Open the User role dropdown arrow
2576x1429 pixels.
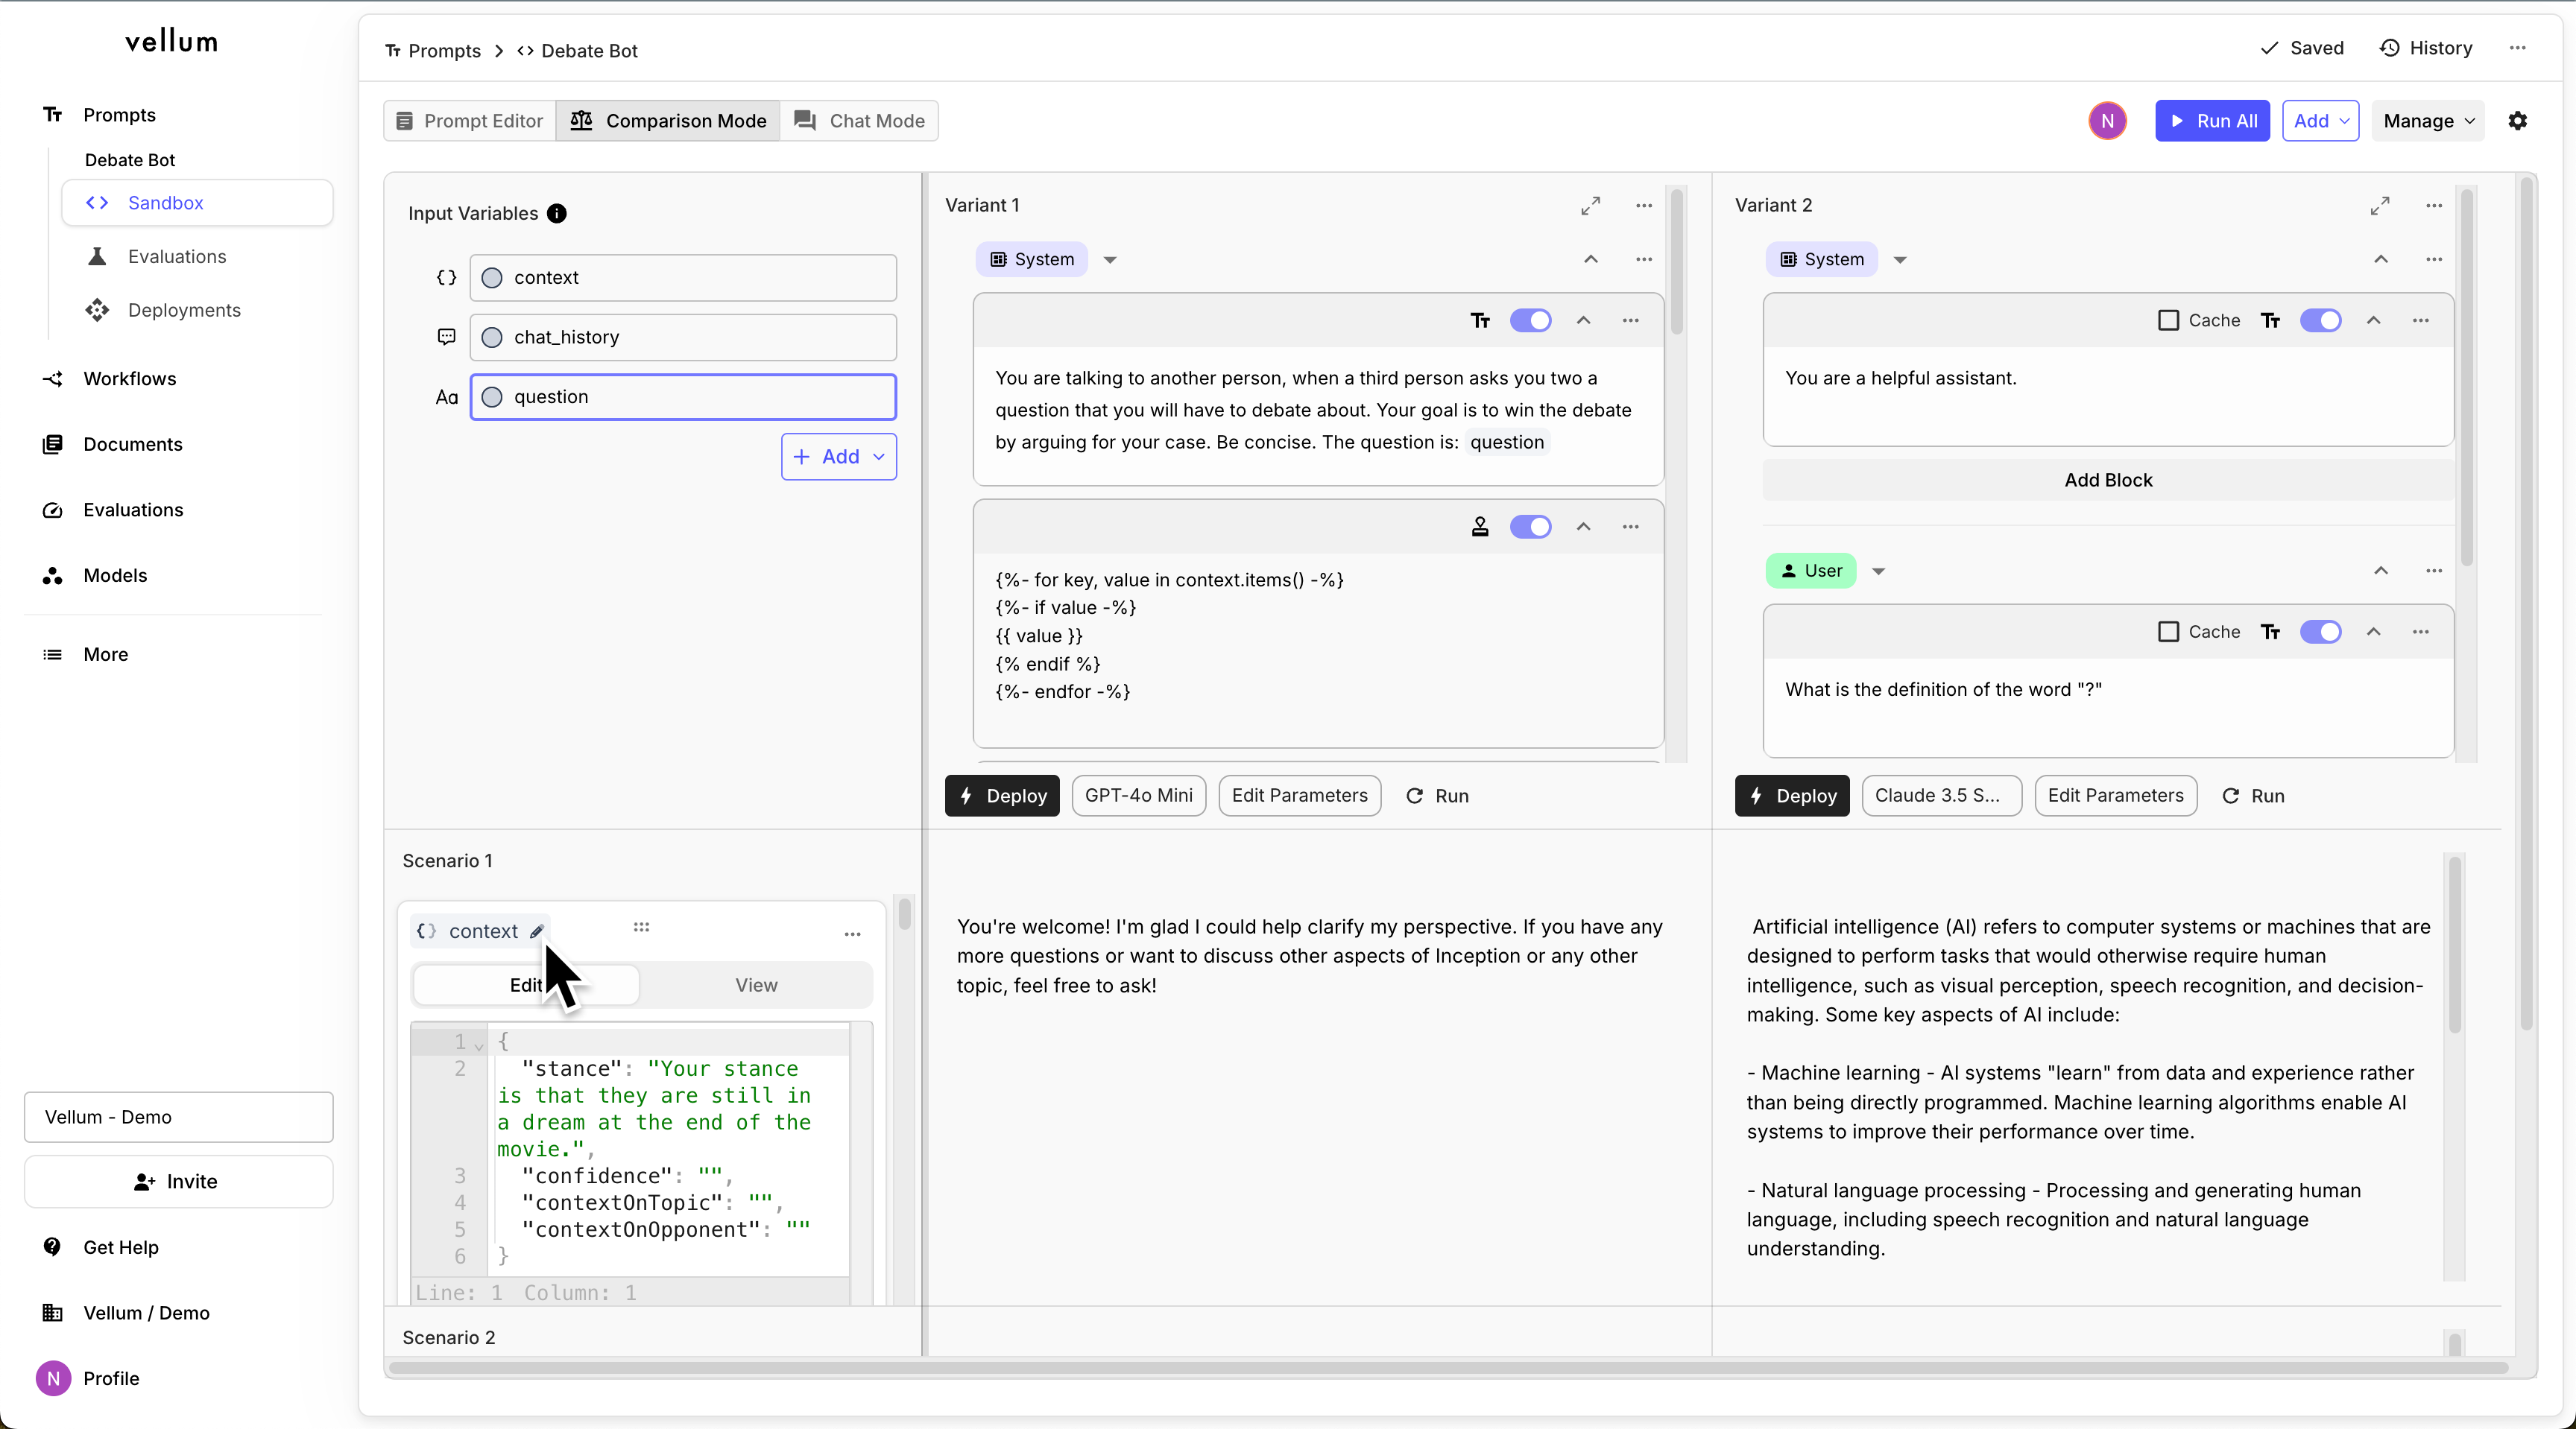click(1878, 571)
